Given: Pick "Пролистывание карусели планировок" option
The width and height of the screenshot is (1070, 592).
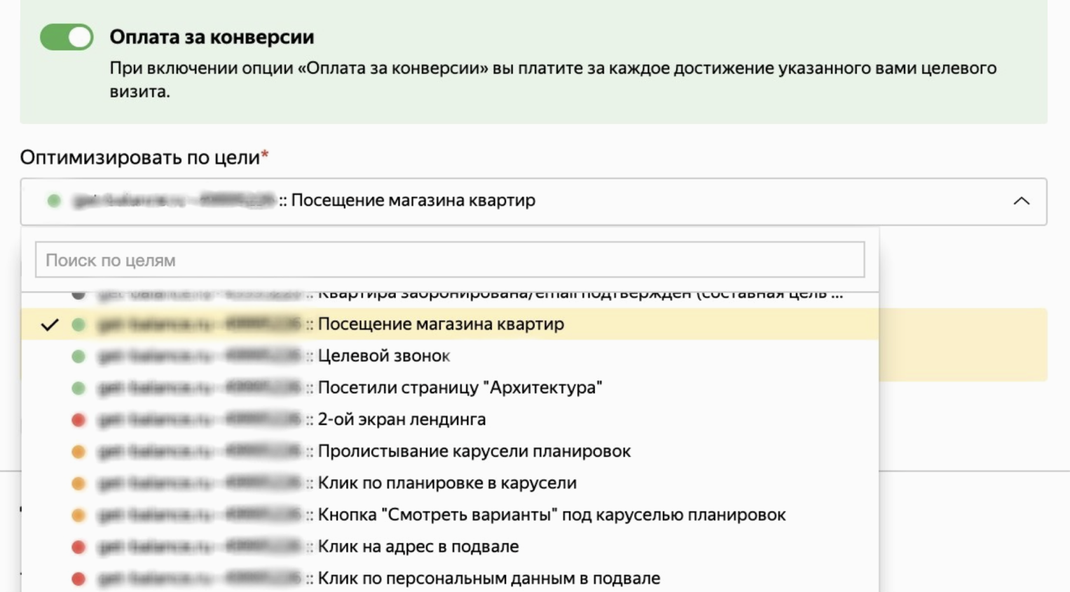Looking at the screenshot, I should (474, 451).
